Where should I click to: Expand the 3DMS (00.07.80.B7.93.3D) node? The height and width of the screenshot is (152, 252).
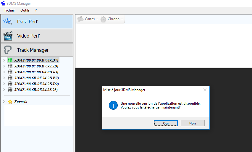pos(4,66)
